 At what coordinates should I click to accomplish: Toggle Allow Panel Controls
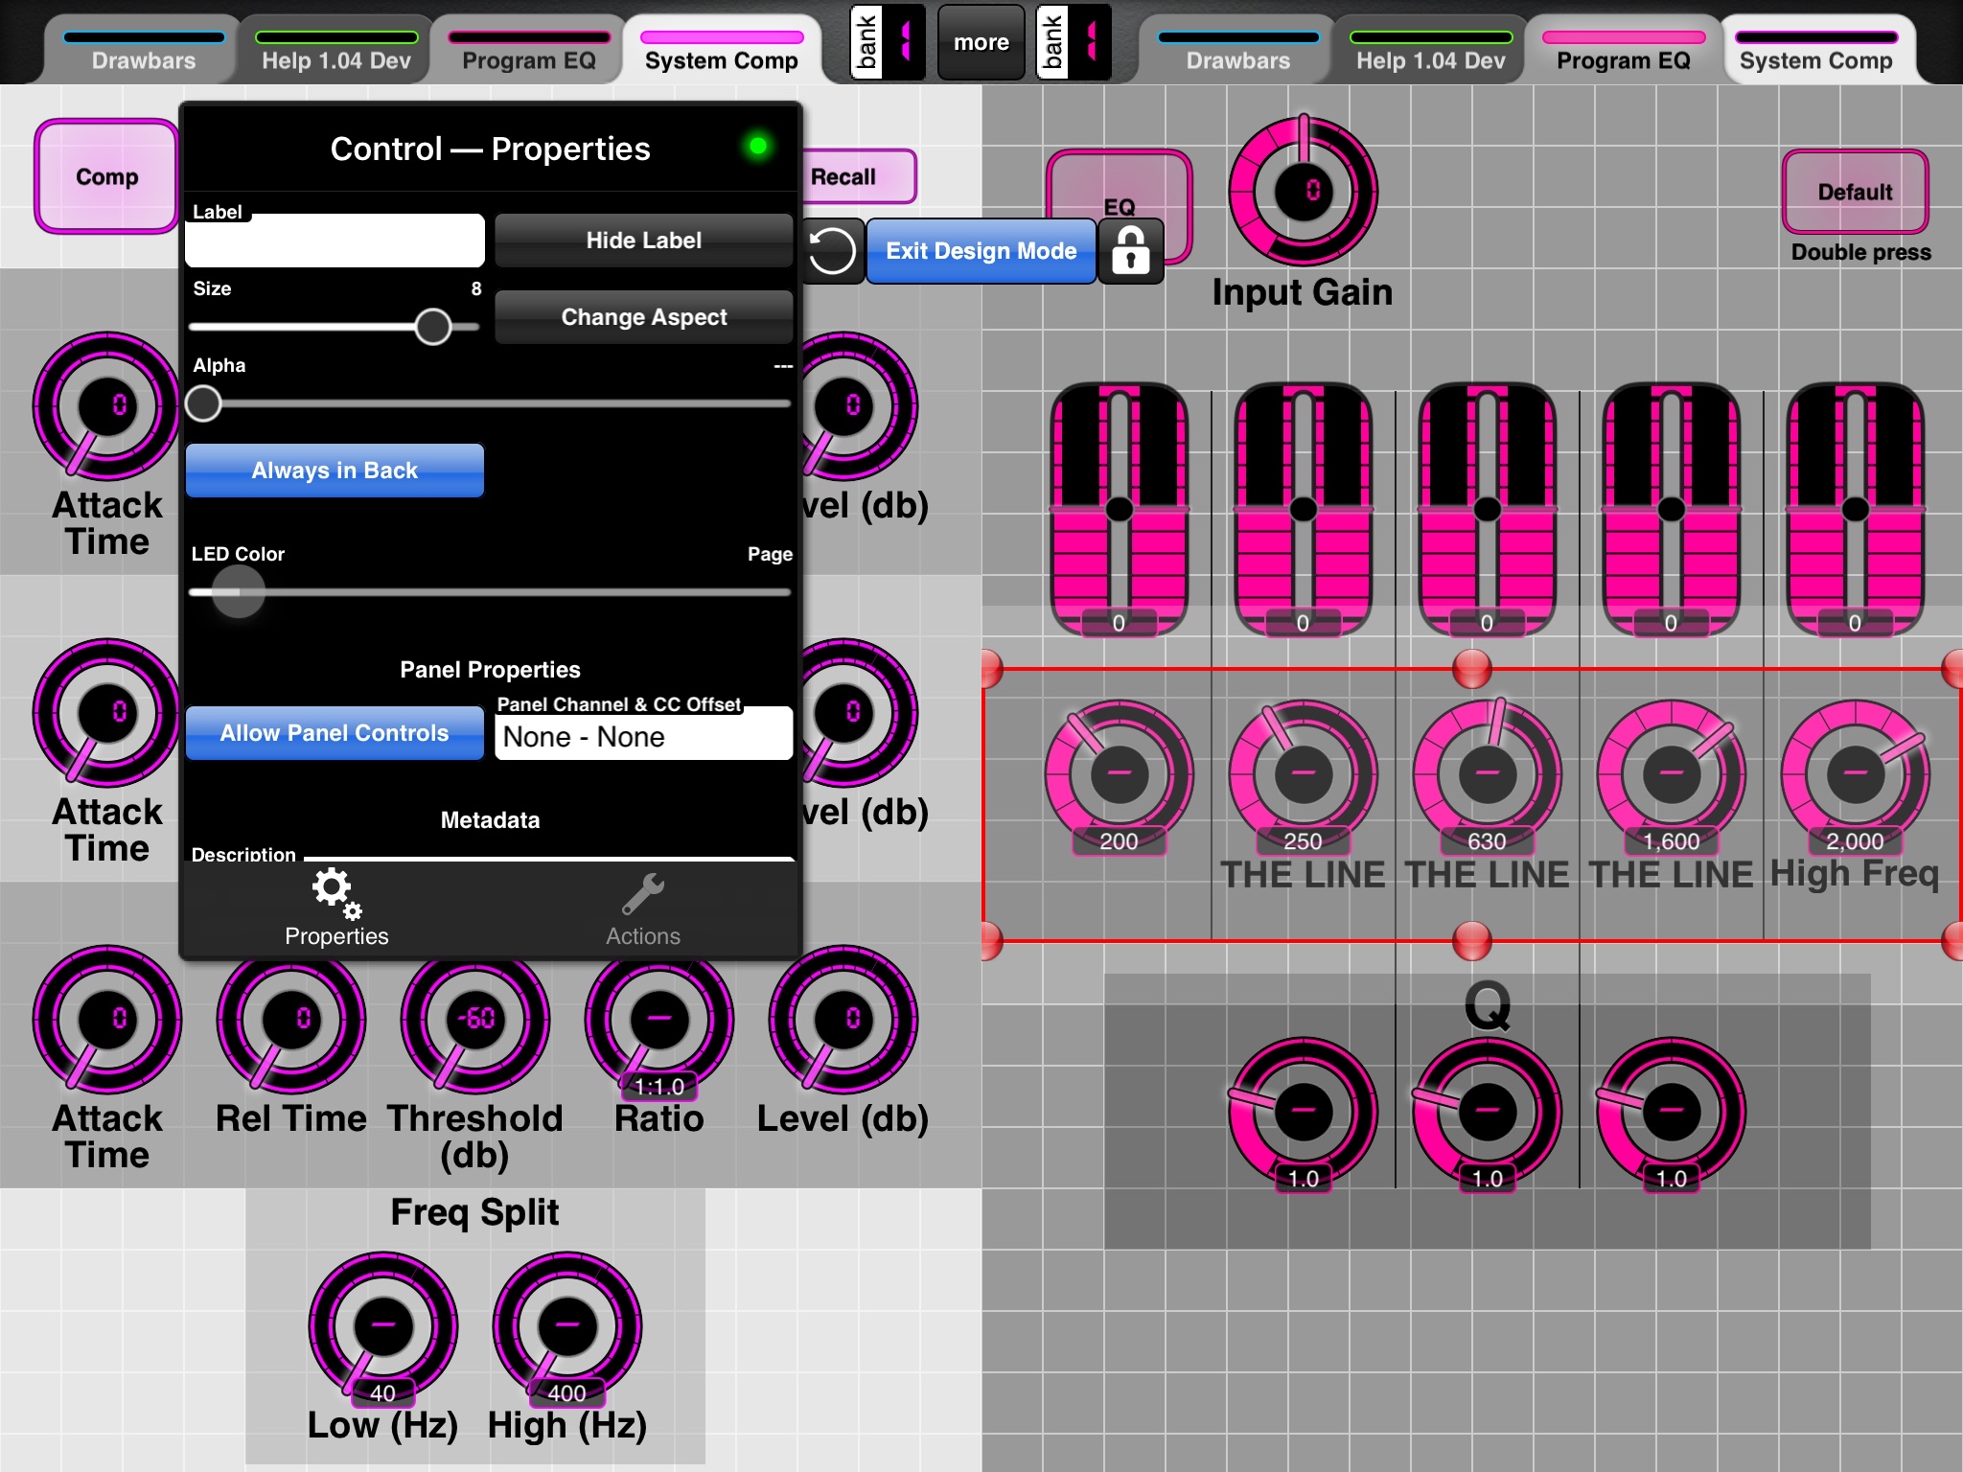pos(335,733)
